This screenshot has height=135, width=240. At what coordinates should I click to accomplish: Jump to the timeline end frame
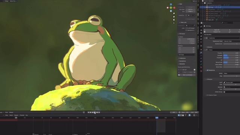pyautogui.click(x=99, y=112)
